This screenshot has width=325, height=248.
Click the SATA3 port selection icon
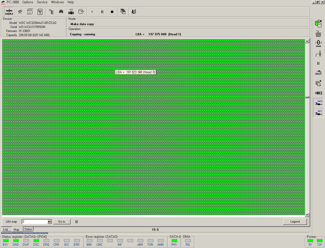pos(9,12)
